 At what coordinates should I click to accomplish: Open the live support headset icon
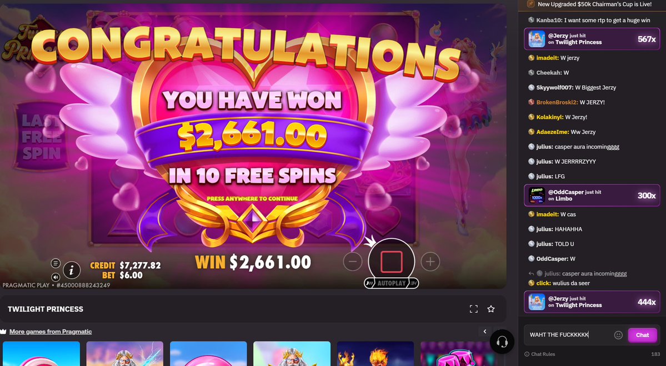point(502,342)
